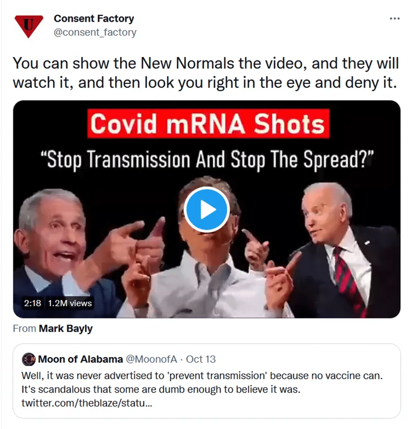Click the 1.2M views counter
This screenshot has width=412, height=429.
coord(70,303)
